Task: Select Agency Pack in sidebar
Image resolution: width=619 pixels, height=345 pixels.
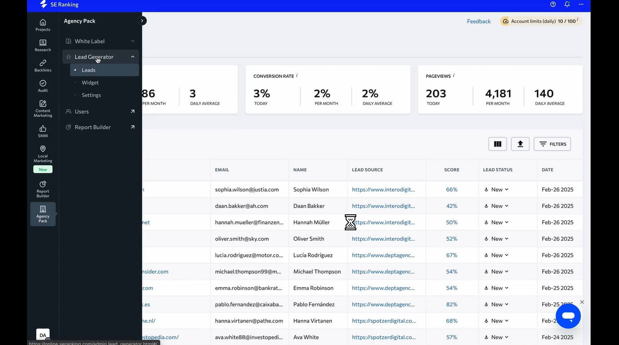Action: (43, 214)
